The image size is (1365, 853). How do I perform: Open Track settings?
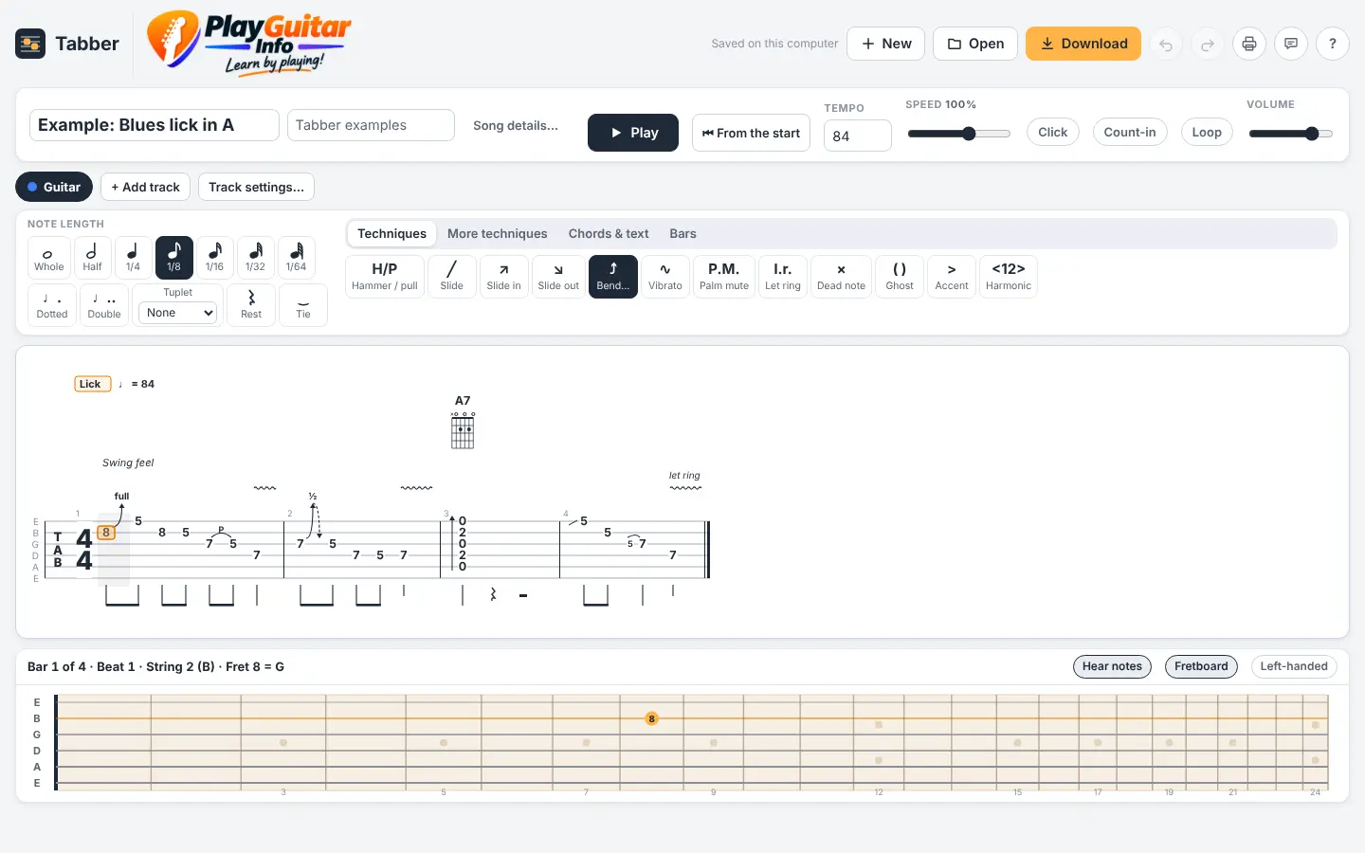click(x=256, y=187)
